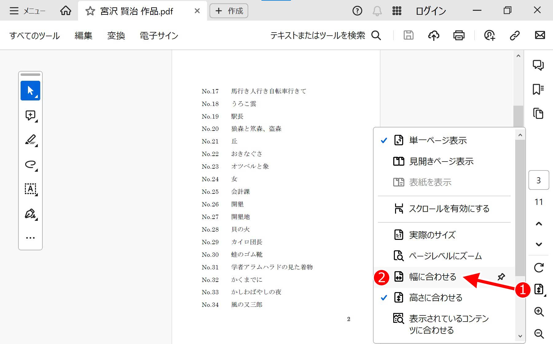Close the 宮沢 賢治 作品.pdf tab
Viewport: 553px width, 344px height.
(x=197, y=11)
